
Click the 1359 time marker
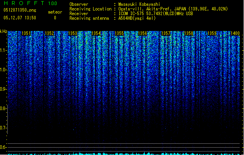[x=212, y=33]
